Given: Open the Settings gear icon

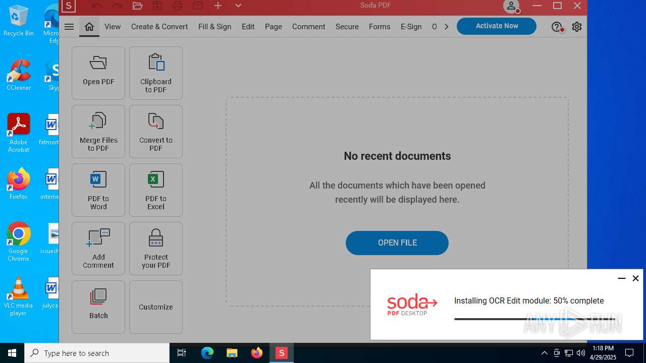Looking at the screenshot, I should click(x=577, y=27).
